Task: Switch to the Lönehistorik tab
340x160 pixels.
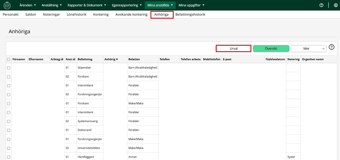Action: 76,15
